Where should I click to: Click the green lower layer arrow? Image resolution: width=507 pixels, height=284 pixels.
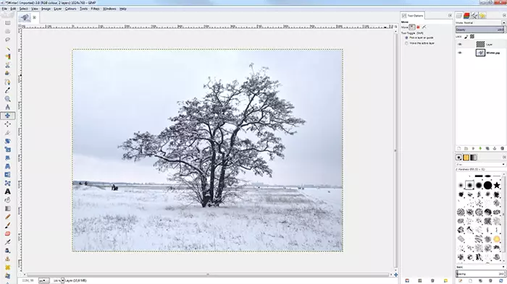pos(480,148)
